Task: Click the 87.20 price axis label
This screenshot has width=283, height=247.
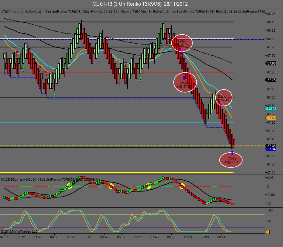Action: 271,173
